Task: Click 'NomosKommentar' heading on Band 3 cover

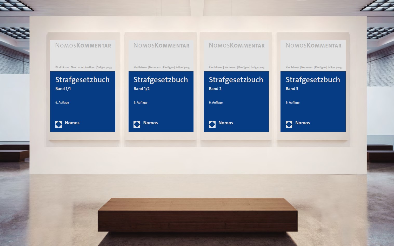Action: pyautogui.click(x=313, y=45)
